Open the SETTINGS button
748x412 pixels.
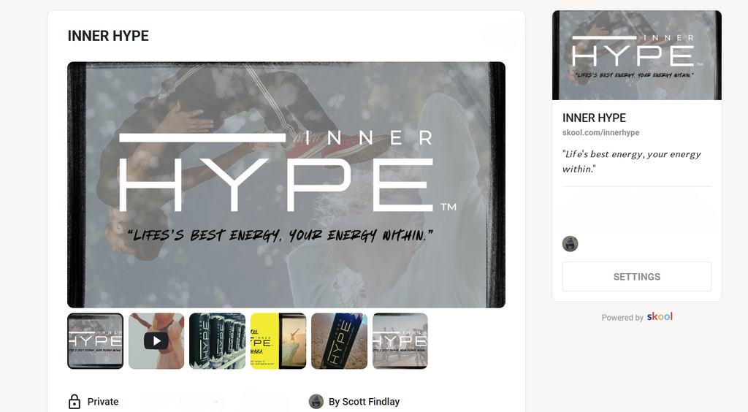637,277
